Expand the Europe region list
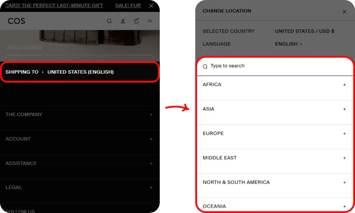The height and width of the screenshot is (213, 355). pyautogui.click(x=344, y=134)
